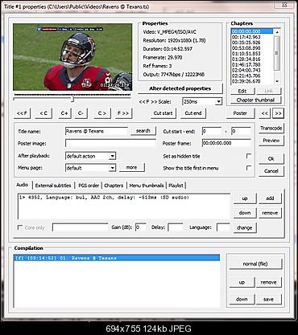
Task: Click the remove audio button
Action: 270,213
